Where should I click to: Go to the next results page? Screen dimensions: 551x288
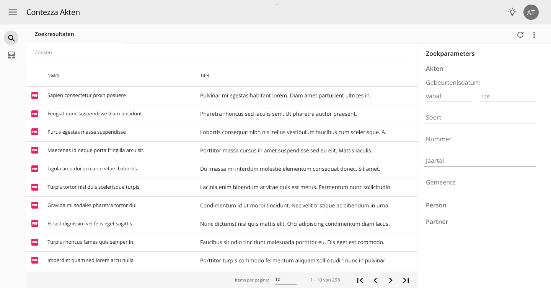click(x=391, y=280)
